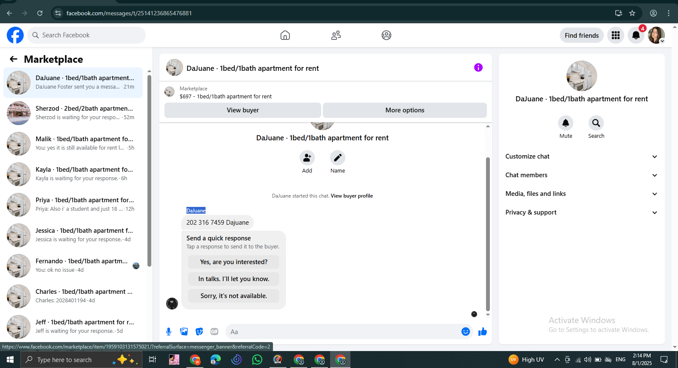Bookmark this page with the star icon
This screenshot has height=368, width=678.
[632, 13]
